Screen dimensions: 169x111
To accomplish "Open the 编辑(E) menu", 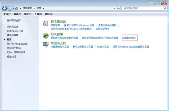I will point(17,14).
